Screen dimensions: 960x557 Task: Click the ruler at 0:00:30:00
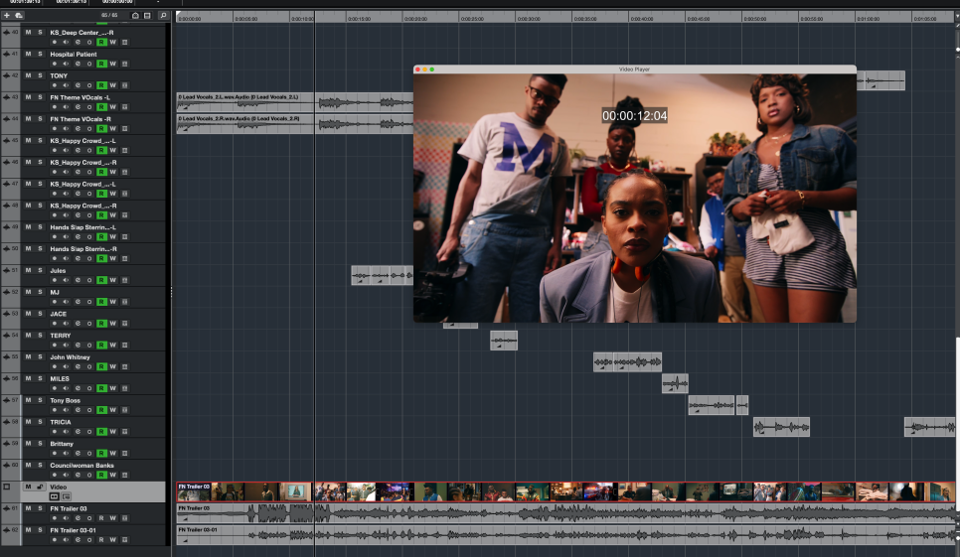(529, 18)
